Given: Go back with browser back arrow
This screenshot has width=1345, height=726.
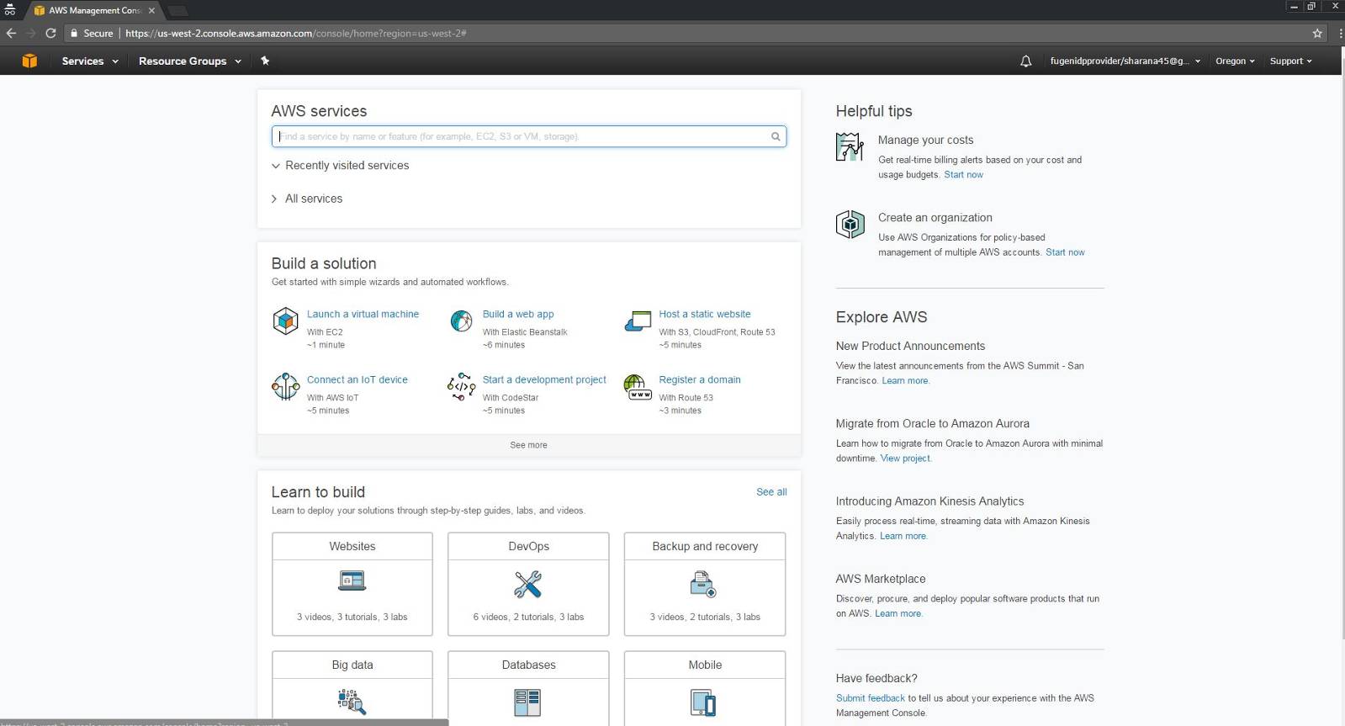Looking at the screenshot, I should (11, 33).
